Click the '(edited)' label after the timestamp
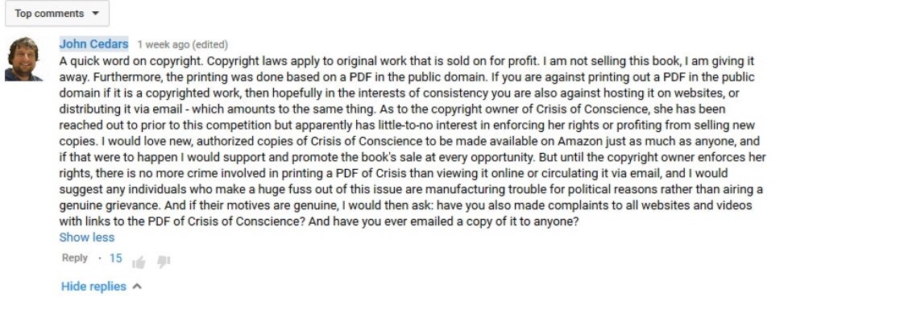Screen dimensions: 900x330 210,45
